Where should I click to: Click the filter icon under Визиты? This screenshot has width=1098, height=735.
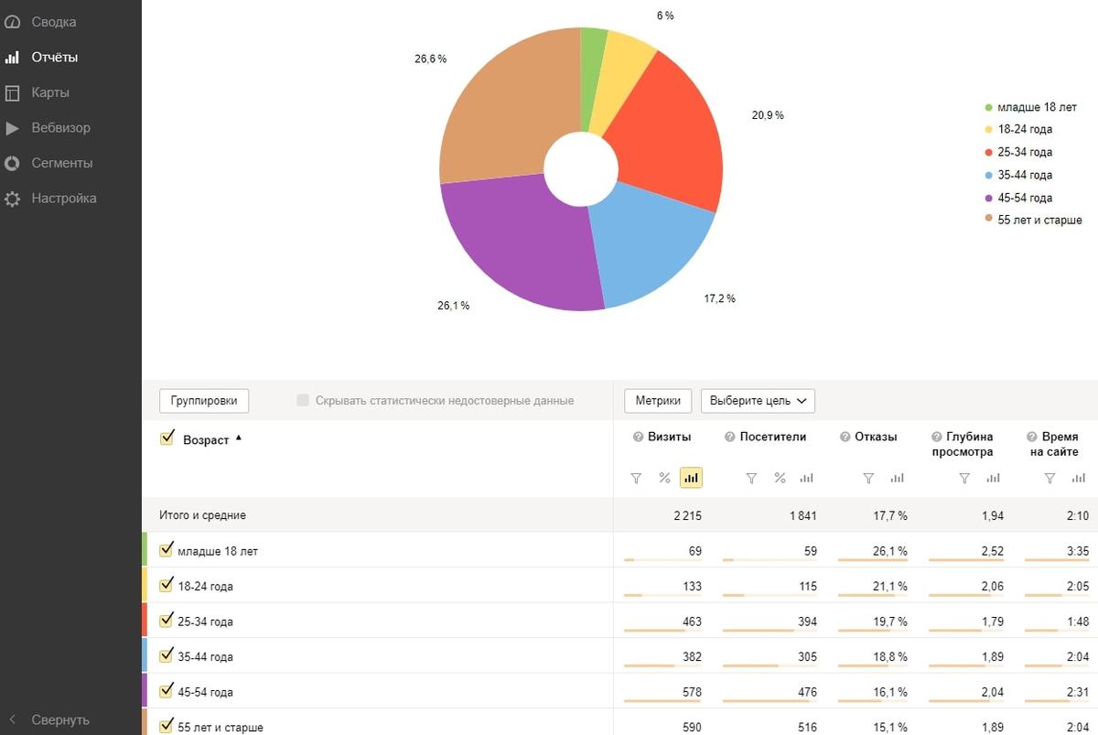click(637, 478)
